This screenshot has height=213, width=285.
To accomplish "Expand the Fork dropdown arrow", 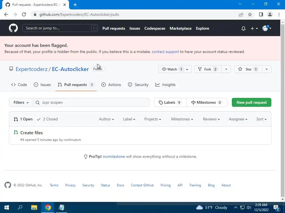I will click(x=226, y=69).
